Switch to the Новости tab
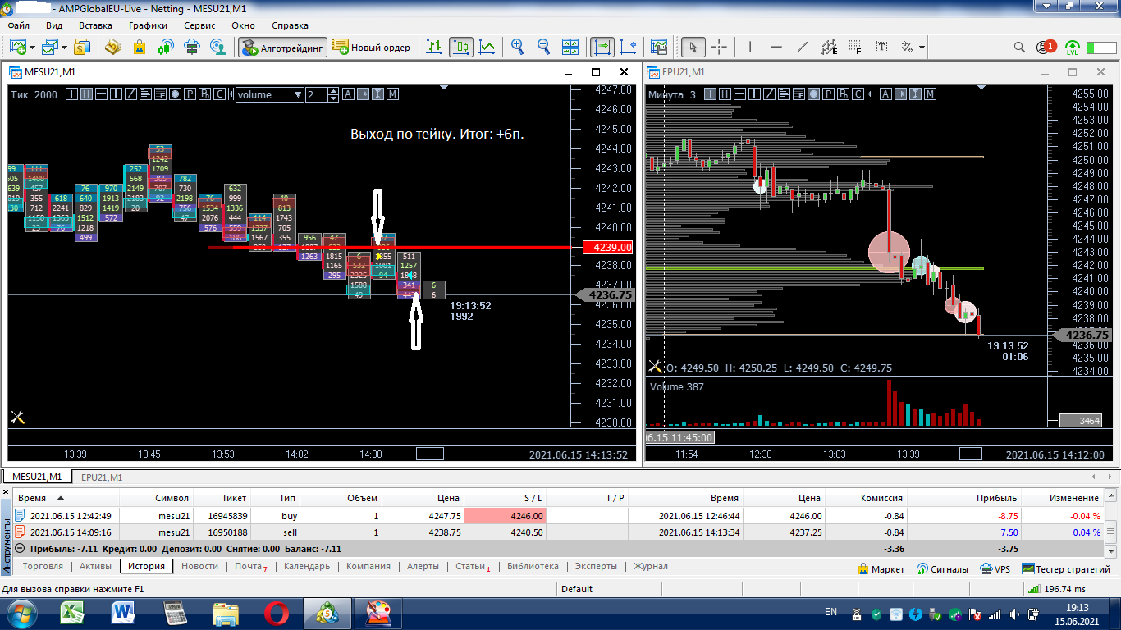This screenshot has width=1121, height=630. (x=200, y=567)
